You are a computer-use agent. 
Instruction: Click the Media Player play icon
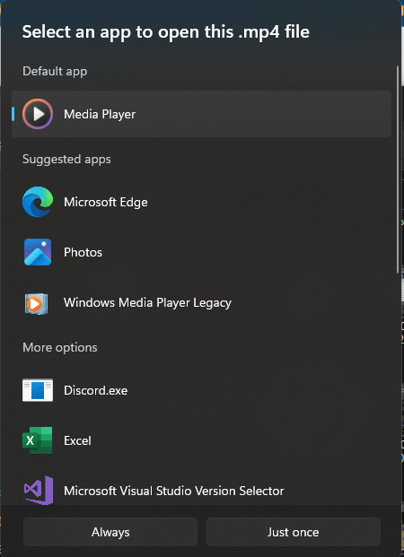point(38,114)
